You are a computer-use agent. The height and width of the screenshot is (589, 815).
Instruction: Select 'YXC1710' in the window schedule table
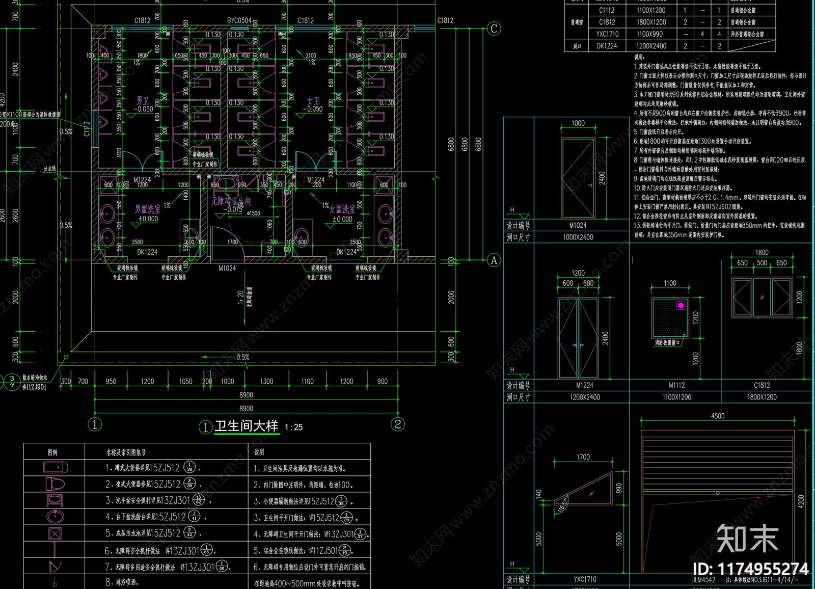click(607, 34)
